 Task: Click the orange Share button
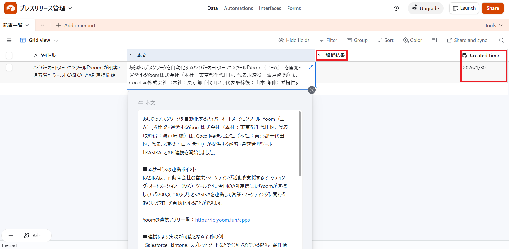click(492, 8)
